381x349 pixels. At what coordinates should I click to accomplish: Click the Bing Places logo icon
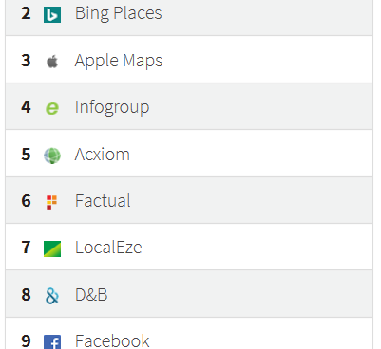(52, 14)
